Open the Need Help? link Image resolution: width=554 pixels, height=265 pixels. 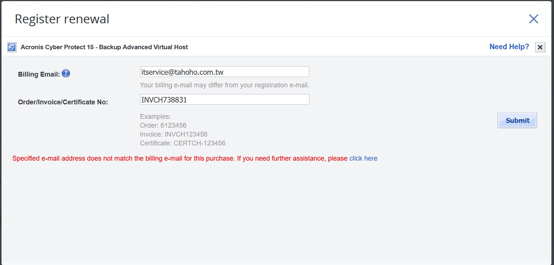[509, 47]
